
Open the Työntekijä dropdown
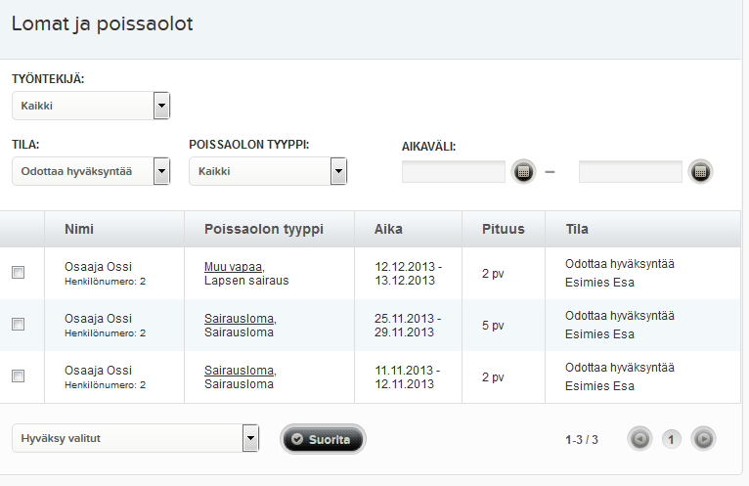coord(161,106)
